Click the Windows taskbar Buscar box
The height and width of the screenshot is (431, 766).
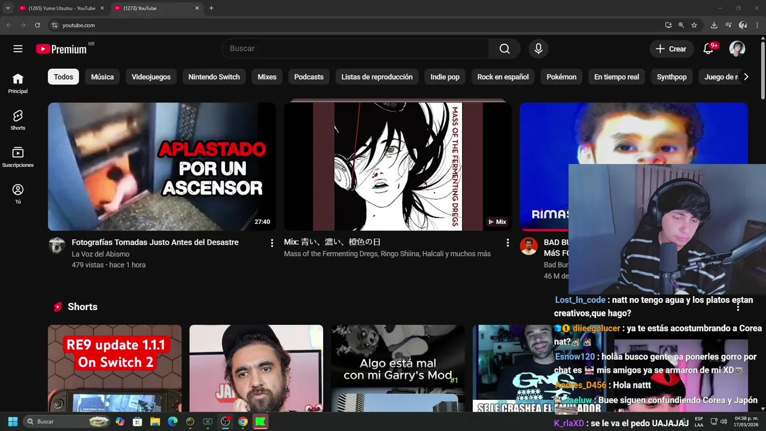click(67, 421)
